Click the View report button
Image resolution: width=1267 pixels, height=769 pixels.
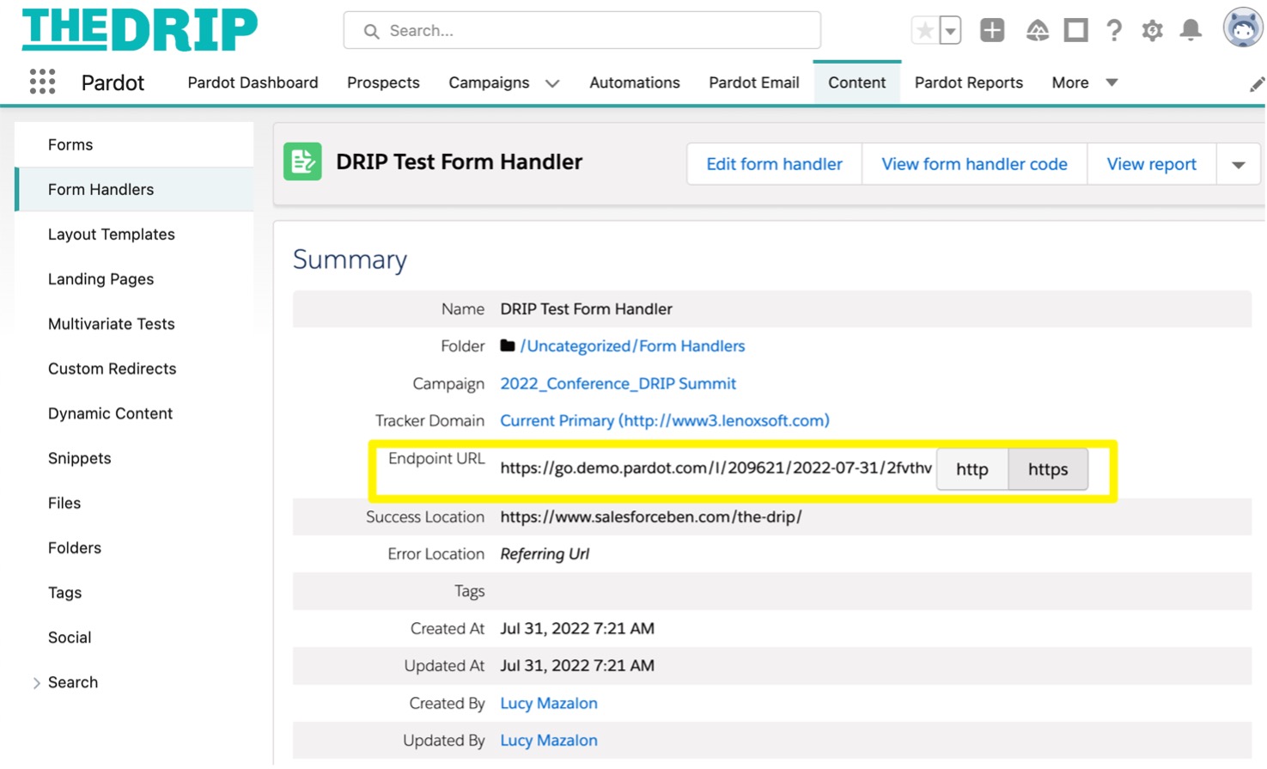tap(1151, 163)
